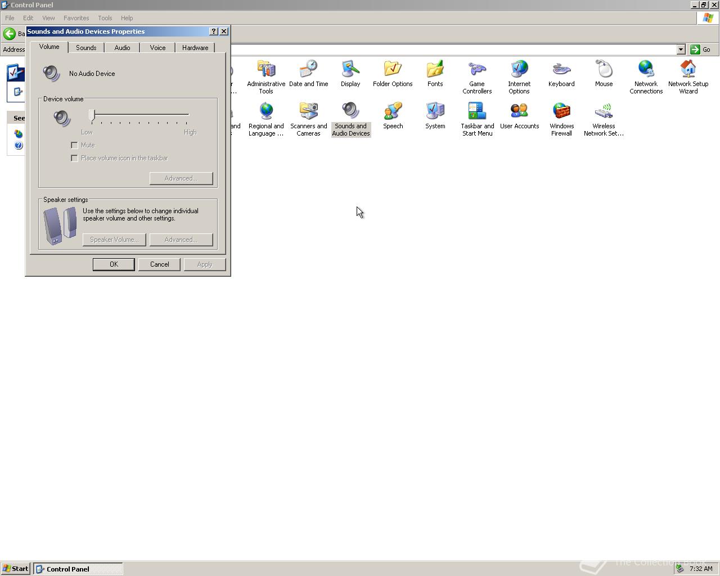Open Keyboard settings icon
Image resolution: width=720 pixels, height=576 pixels.
[x=561, y=74]
